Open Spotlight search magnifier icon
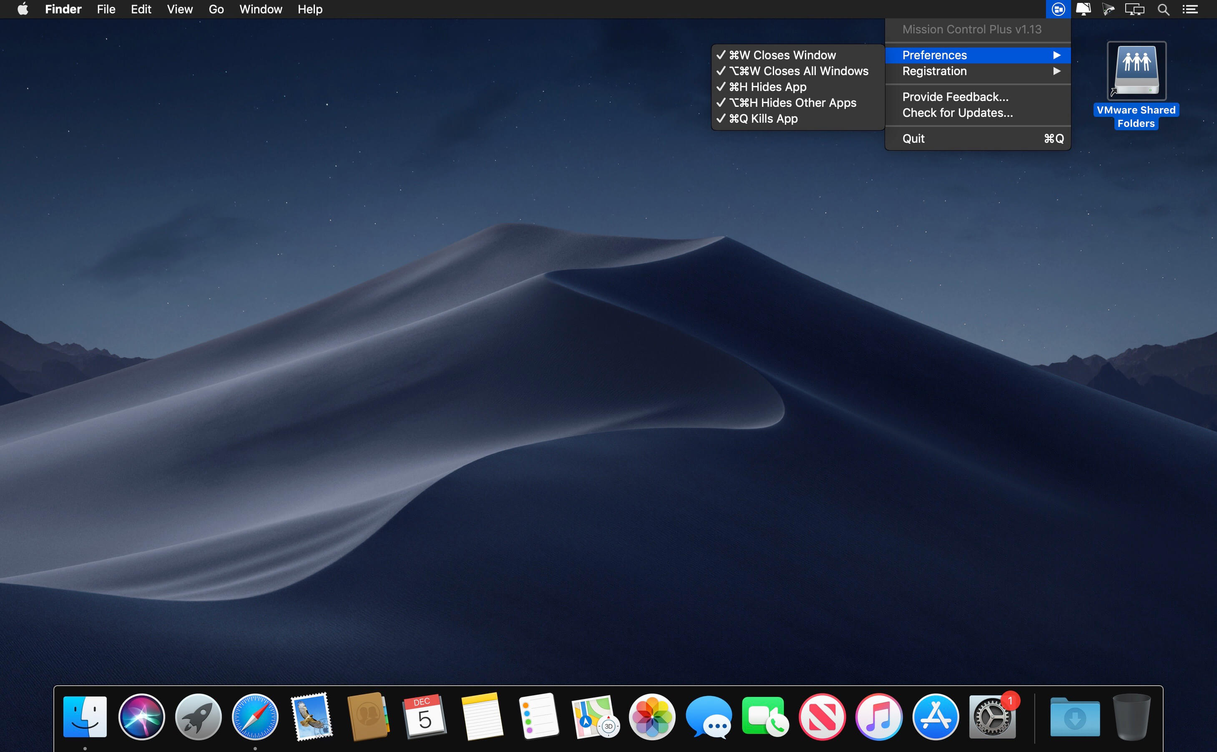This screenshot has width=1217, height=752. coord(1163,9)
